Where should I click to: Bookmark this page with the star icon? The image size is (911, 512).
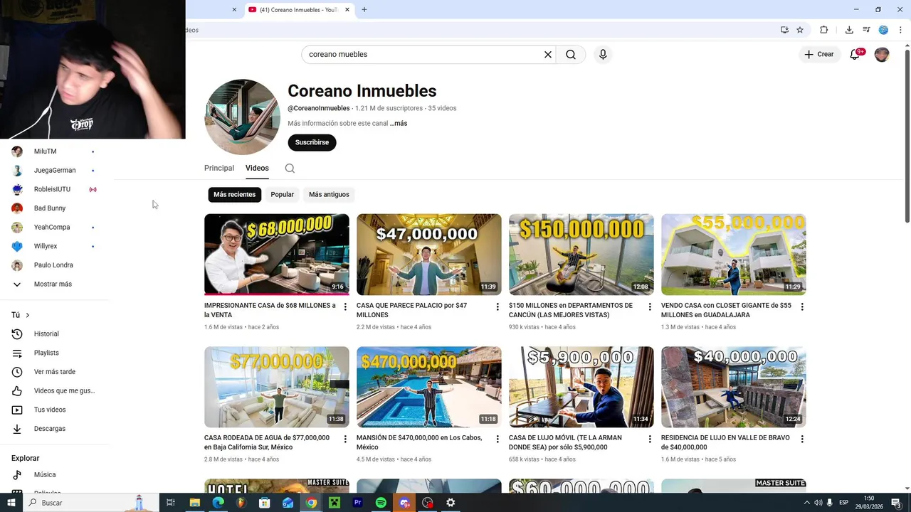800,30
